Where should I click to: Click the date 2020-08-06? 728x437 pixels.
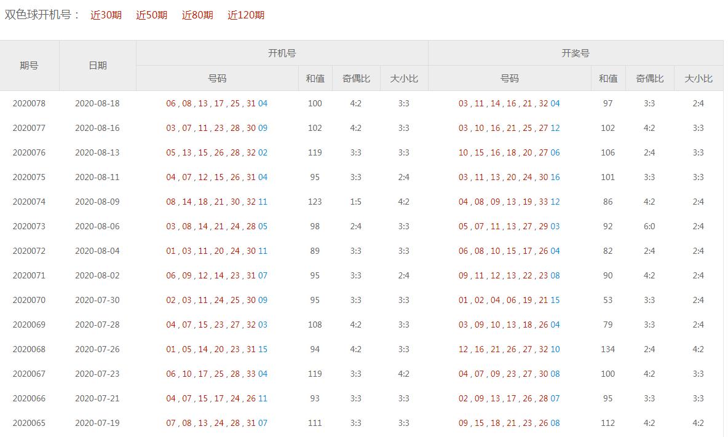(98, 226)
